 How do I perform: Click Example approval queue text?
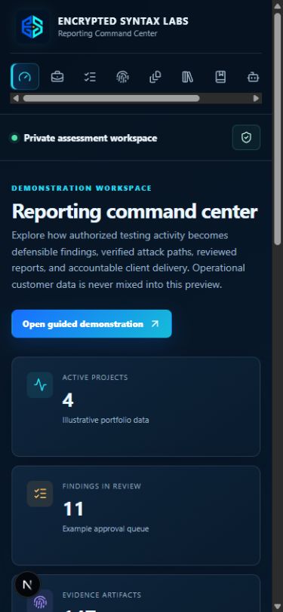(x=106, y=529)
